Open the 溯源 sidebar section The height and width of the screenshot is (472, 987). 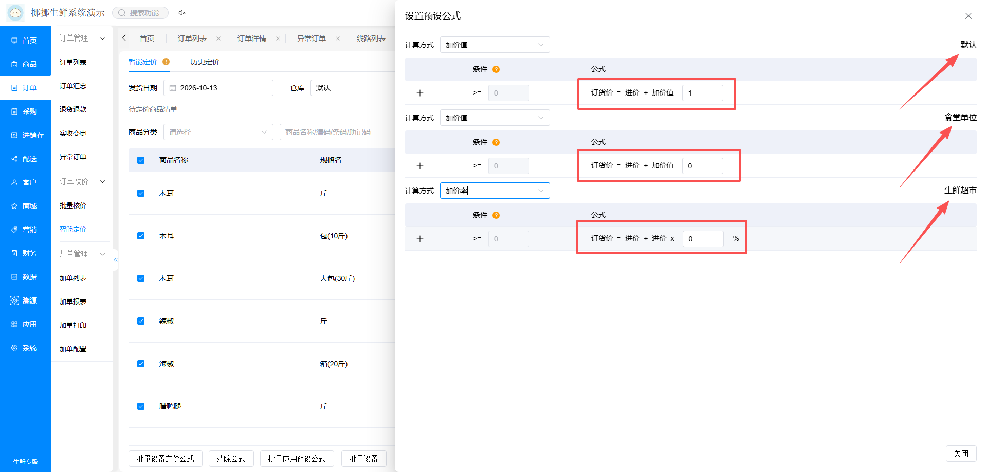[x=25, y=300]
